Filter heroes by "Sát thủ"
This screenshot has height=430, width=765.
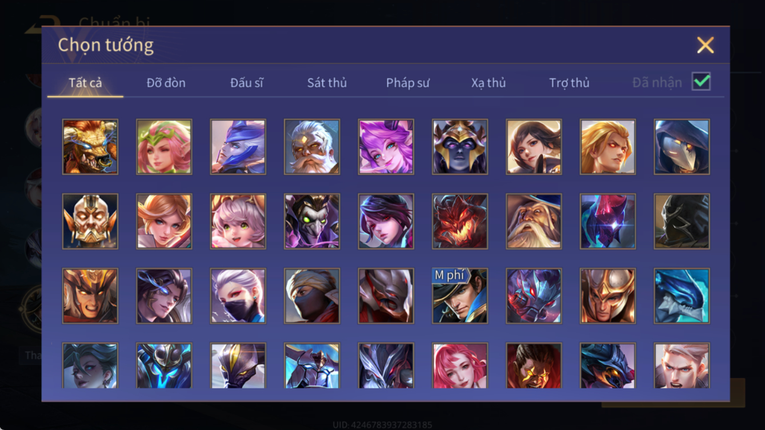[x=327, y=83]
